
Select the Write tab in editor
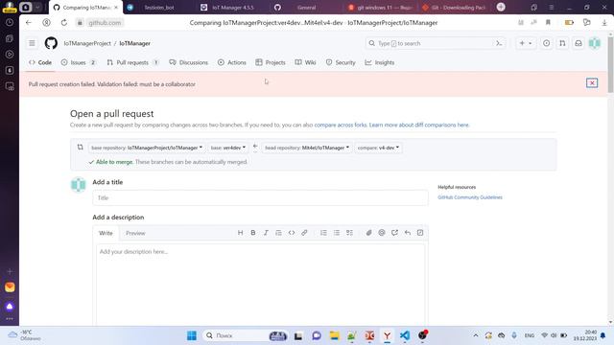pos(106,233)
